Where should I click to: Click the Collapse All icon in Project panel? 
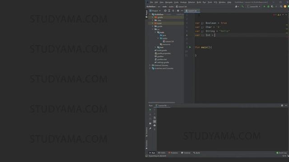pyautogui.click(x=173, y=11)
